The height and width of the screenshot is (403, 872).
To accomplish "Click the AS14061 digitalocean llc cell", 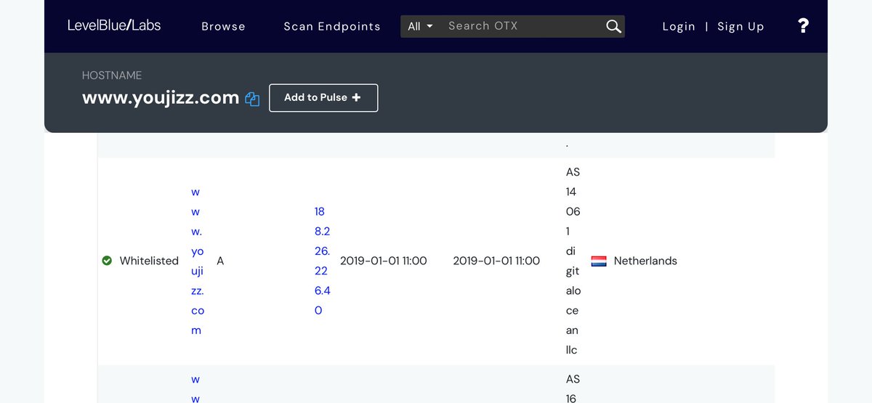I will [x=572, y=261].
